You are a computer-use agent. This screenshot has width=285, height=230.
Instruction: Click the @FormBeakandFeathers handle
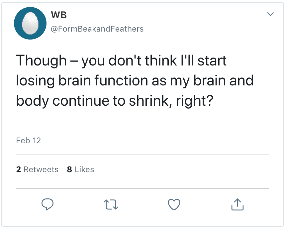coord(97,29)
